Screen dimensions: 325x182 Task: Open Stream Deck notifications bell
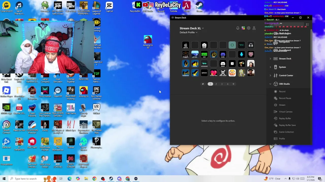point(238,28)
